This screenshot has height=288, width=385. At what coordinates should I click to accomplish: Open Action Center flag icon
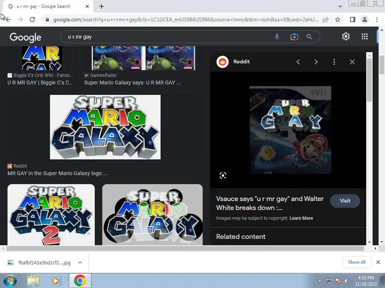pyautogui.click(x=338, y=281)
